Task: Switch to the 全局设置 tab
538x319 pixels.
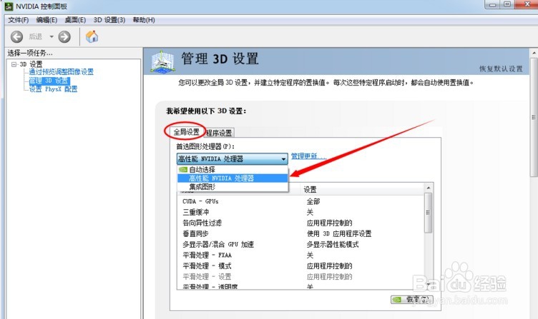Action: click(186, 132)
